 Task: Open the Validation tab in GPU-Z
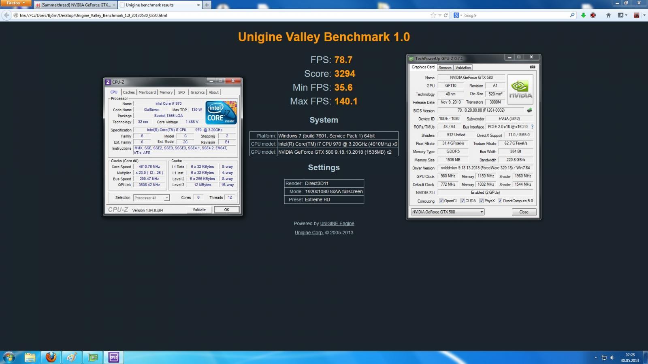click(x=463, y=68)
